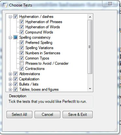Select the Compound Words label

[39, 32]
